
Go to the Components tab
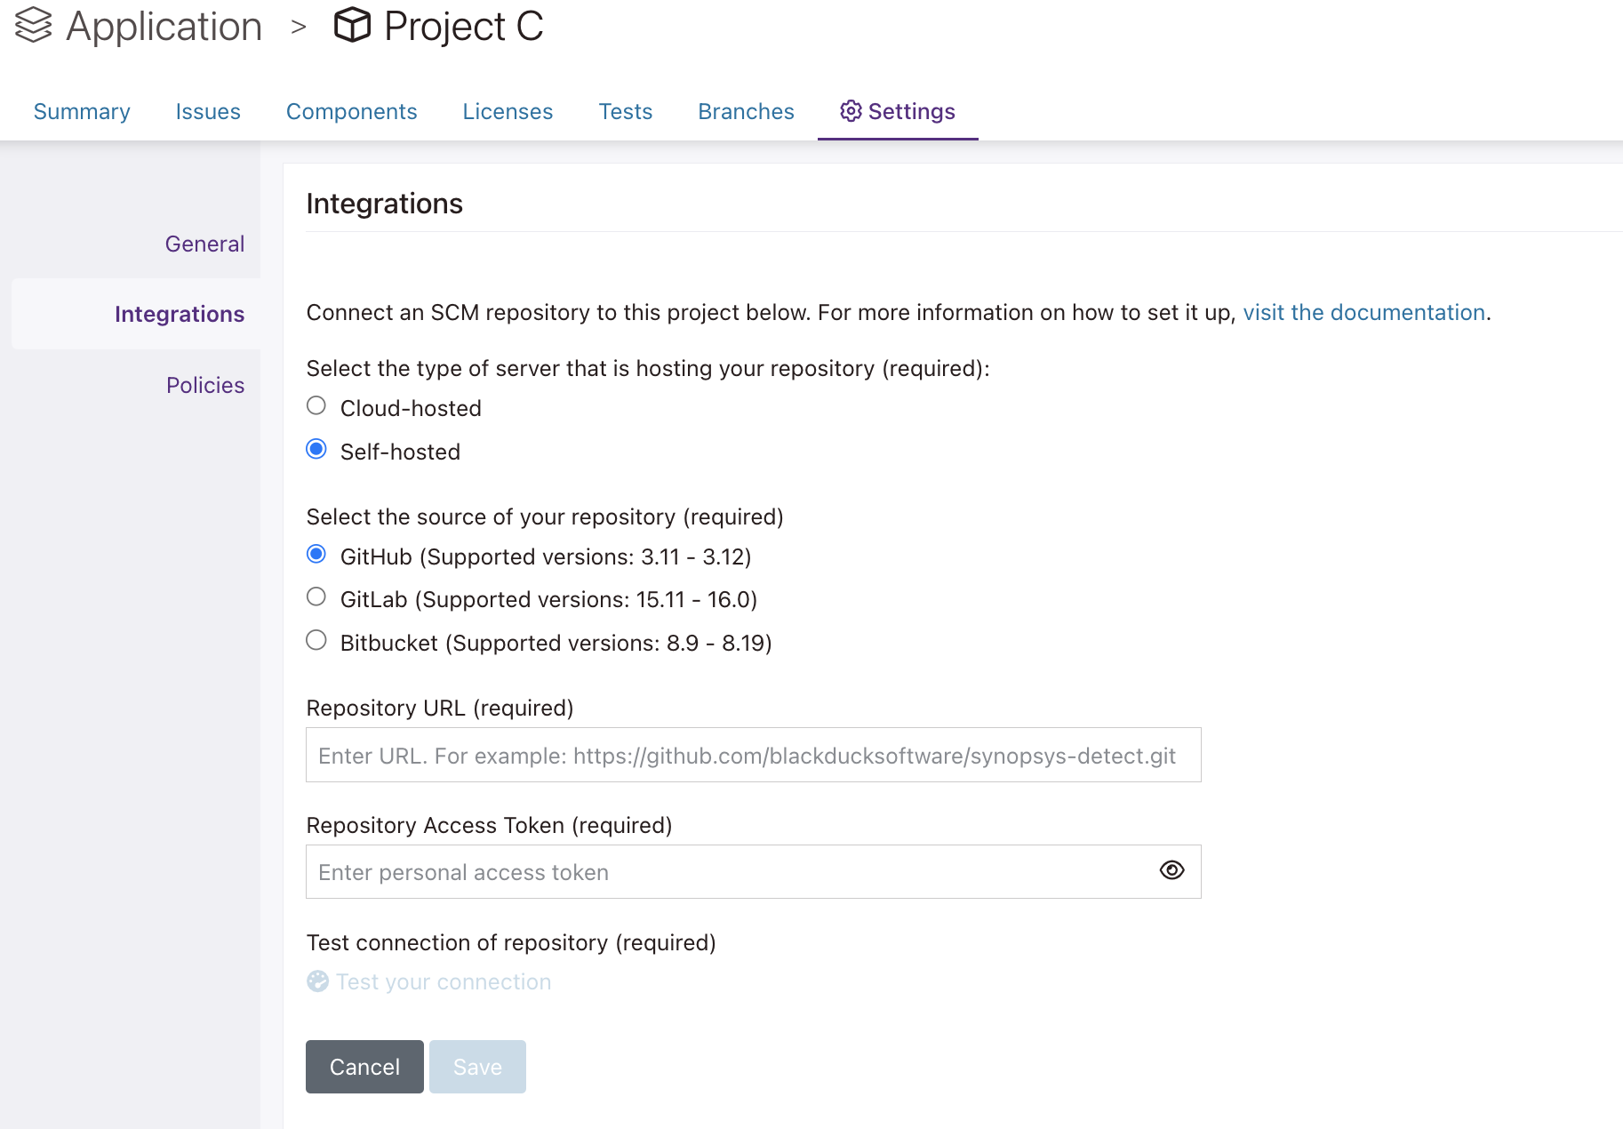click(x=351, y=111)
